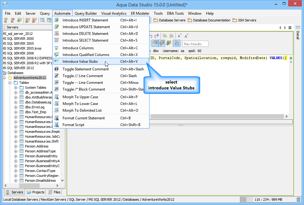Click the disconnect plug toolbar icon
The width and height of the screenshot is (304, 205).
point(34,20)
